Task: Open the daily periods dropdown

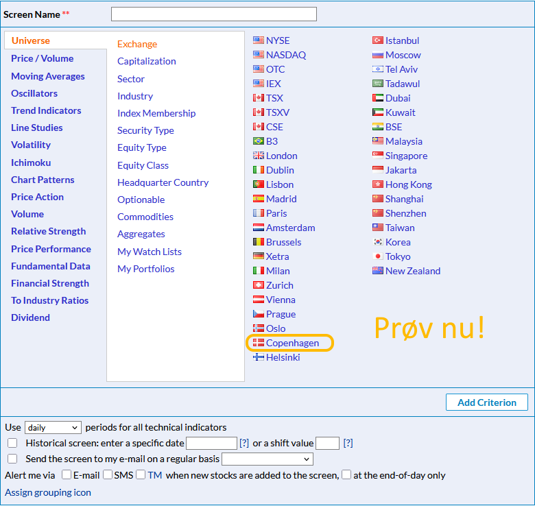Action: click(x=53, y=427)
